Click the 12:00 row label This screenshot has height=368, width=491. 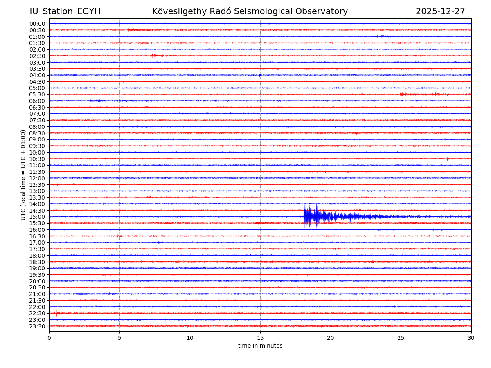pyautogui.click(x=37, y=178)
